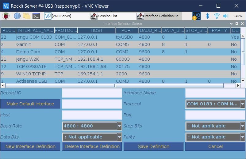Expand the Protocol dropdown
The image size is (246, 159).
[x=242, y=104]
